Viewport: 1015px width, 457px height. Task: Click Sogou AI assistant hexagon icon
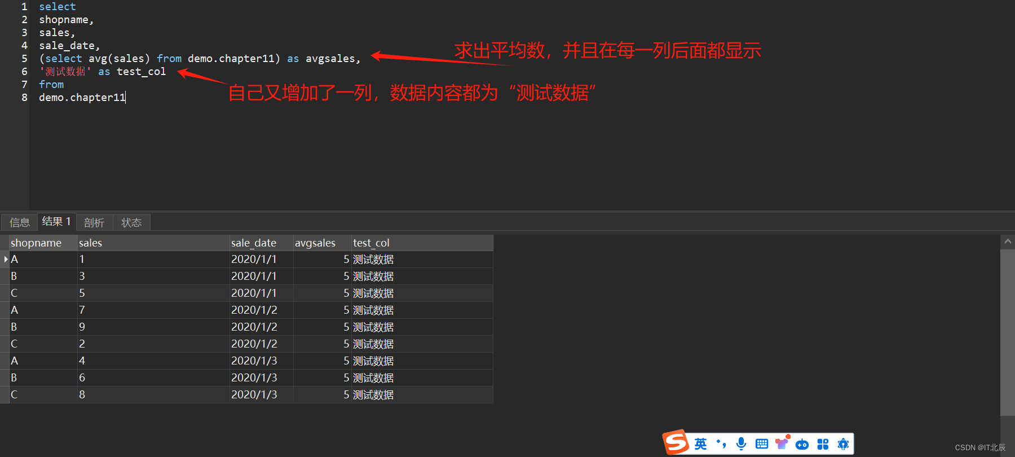[843, 444]
